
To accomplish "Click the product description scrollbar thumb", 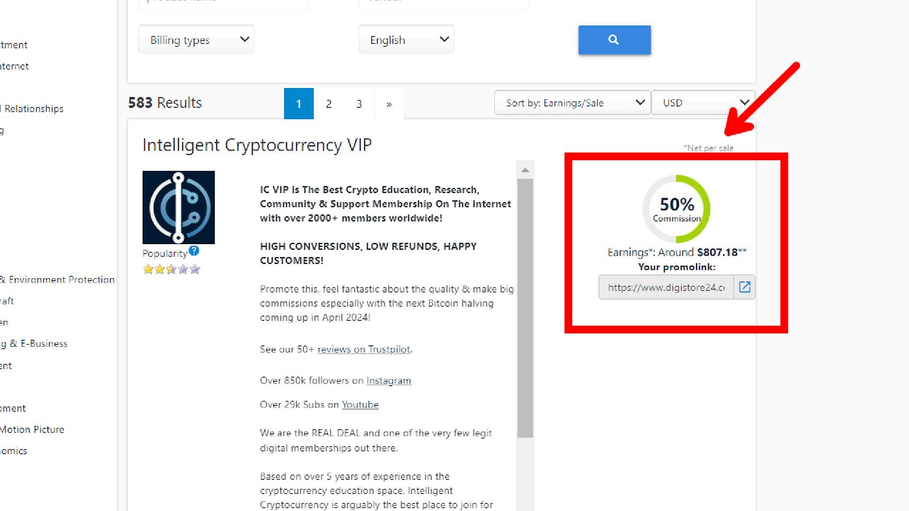I will [x=526, y=308].
